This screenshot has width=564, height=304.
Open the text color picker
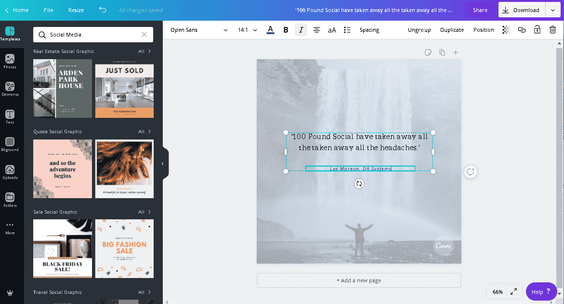pyautogui.click(x=270, y=30)
